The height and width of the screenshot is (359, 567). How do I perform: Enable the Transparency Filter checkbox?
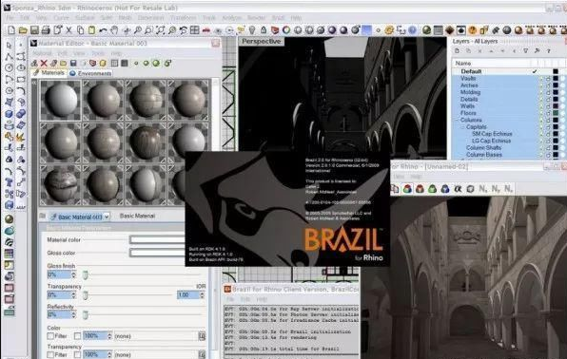[50, 354]
